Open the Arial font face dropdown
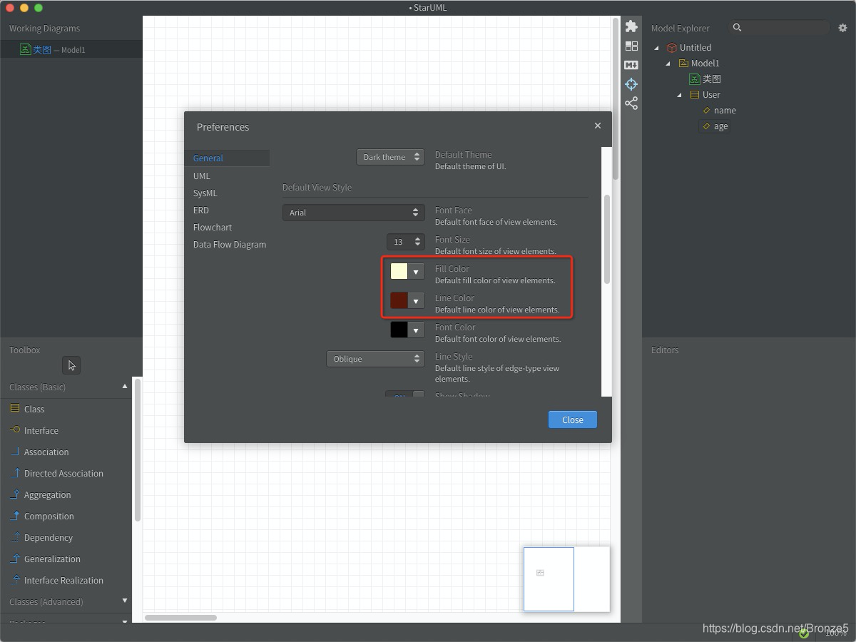The height and width of the screenshot is (642, 856). click(x=354, y=213)
